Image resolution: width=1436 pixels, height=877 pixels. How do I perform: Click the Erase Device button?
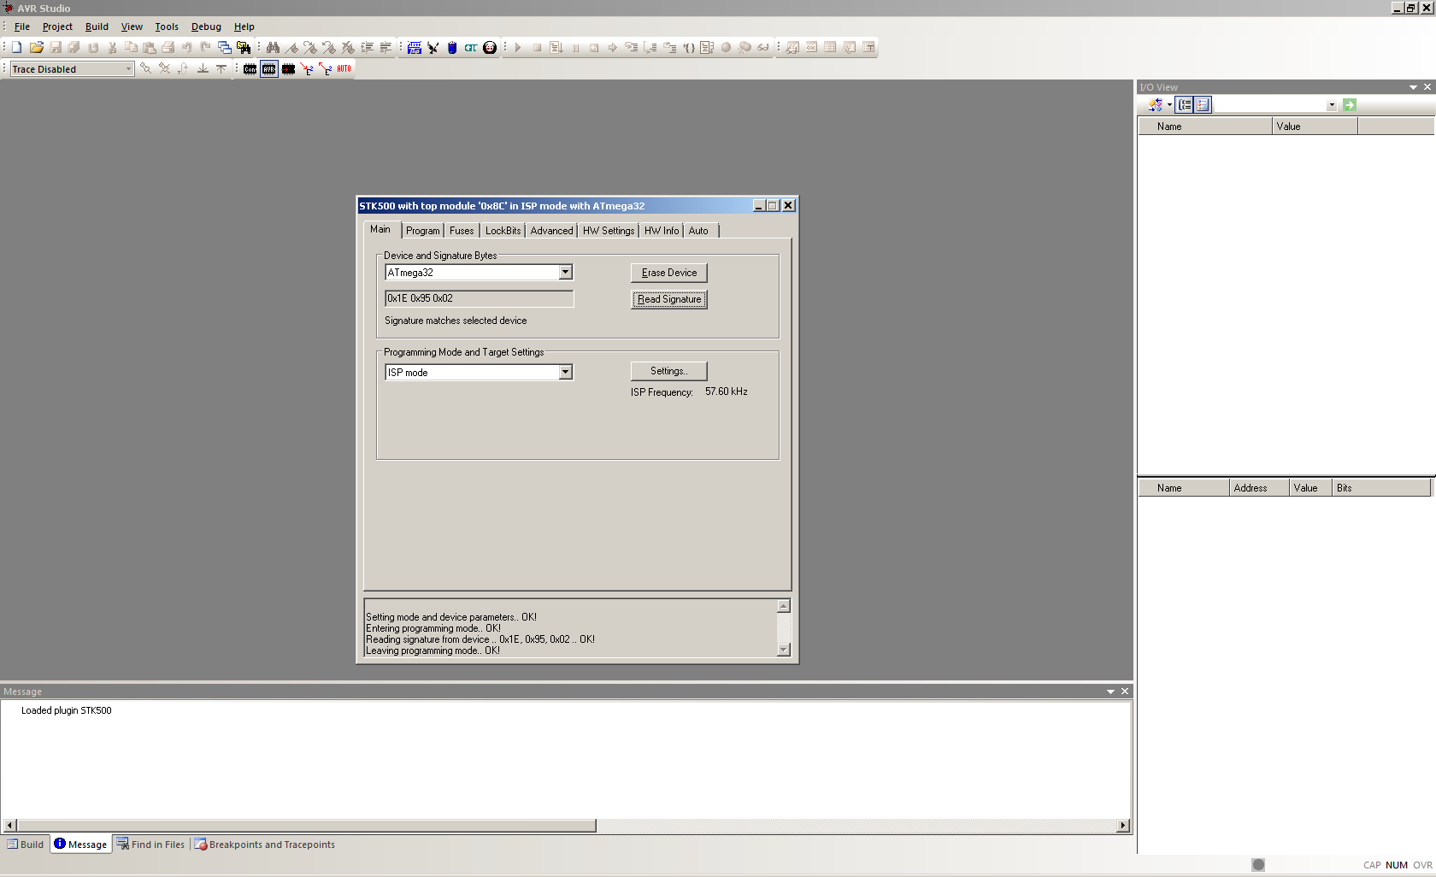click(x=669, y=273)
